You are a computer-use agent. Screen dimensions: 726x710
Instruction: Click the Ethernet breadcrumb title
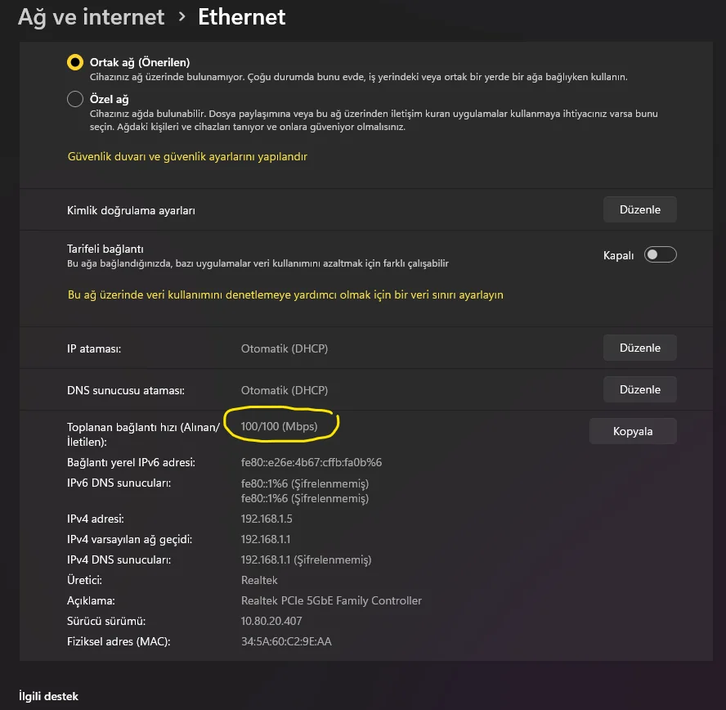point(242,18)
